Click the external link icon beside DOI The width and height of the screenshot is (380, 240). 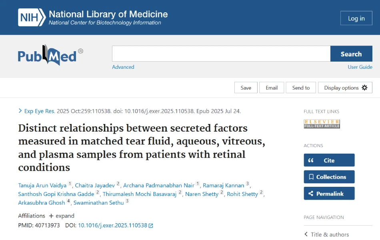coord(151,226)
